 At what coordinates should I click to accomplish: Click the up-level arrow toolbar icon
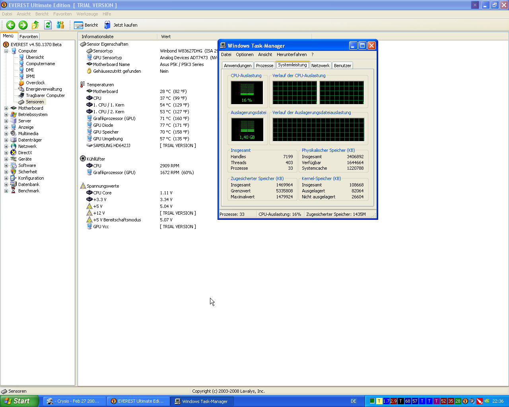[x=35, y=25]
